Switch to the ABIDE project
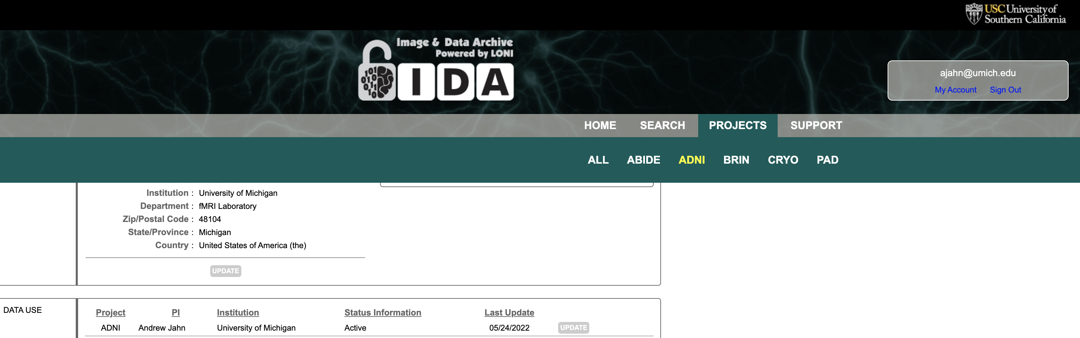The height and width of the screenshot is (338, 1080). point(644,160)
